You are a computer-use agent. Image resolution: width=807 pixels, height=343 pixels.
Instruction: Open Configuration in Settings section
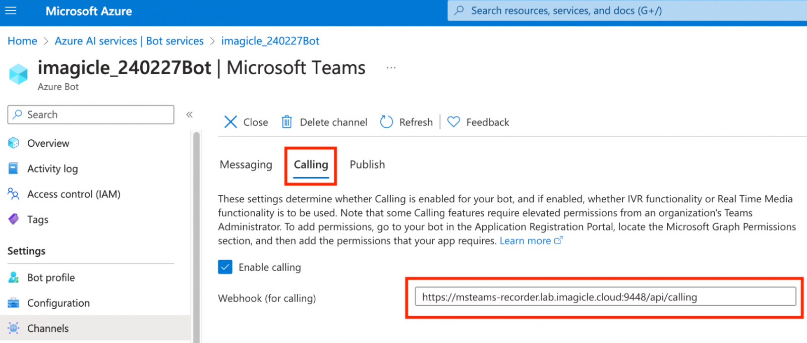[58, 303]
